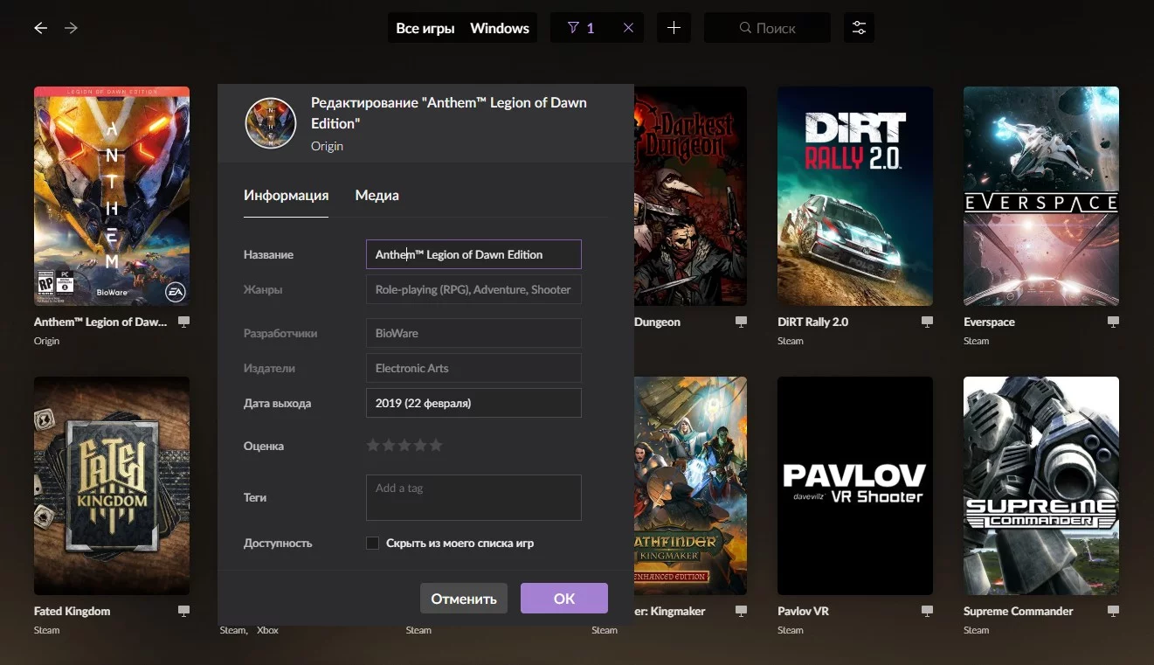Viewport: 1154px width, 665px height.
Task: Click the DiRT Rally 2.0 title text
Action: pos(812,322)
